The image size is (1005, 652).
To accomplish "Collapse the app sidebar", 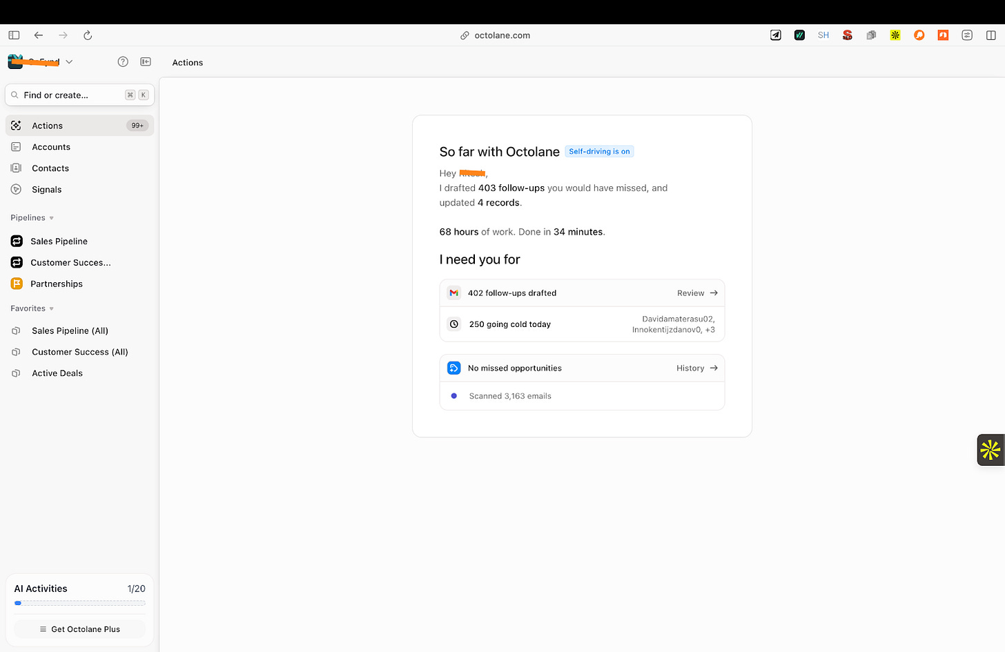I will (x=146, y=61).
